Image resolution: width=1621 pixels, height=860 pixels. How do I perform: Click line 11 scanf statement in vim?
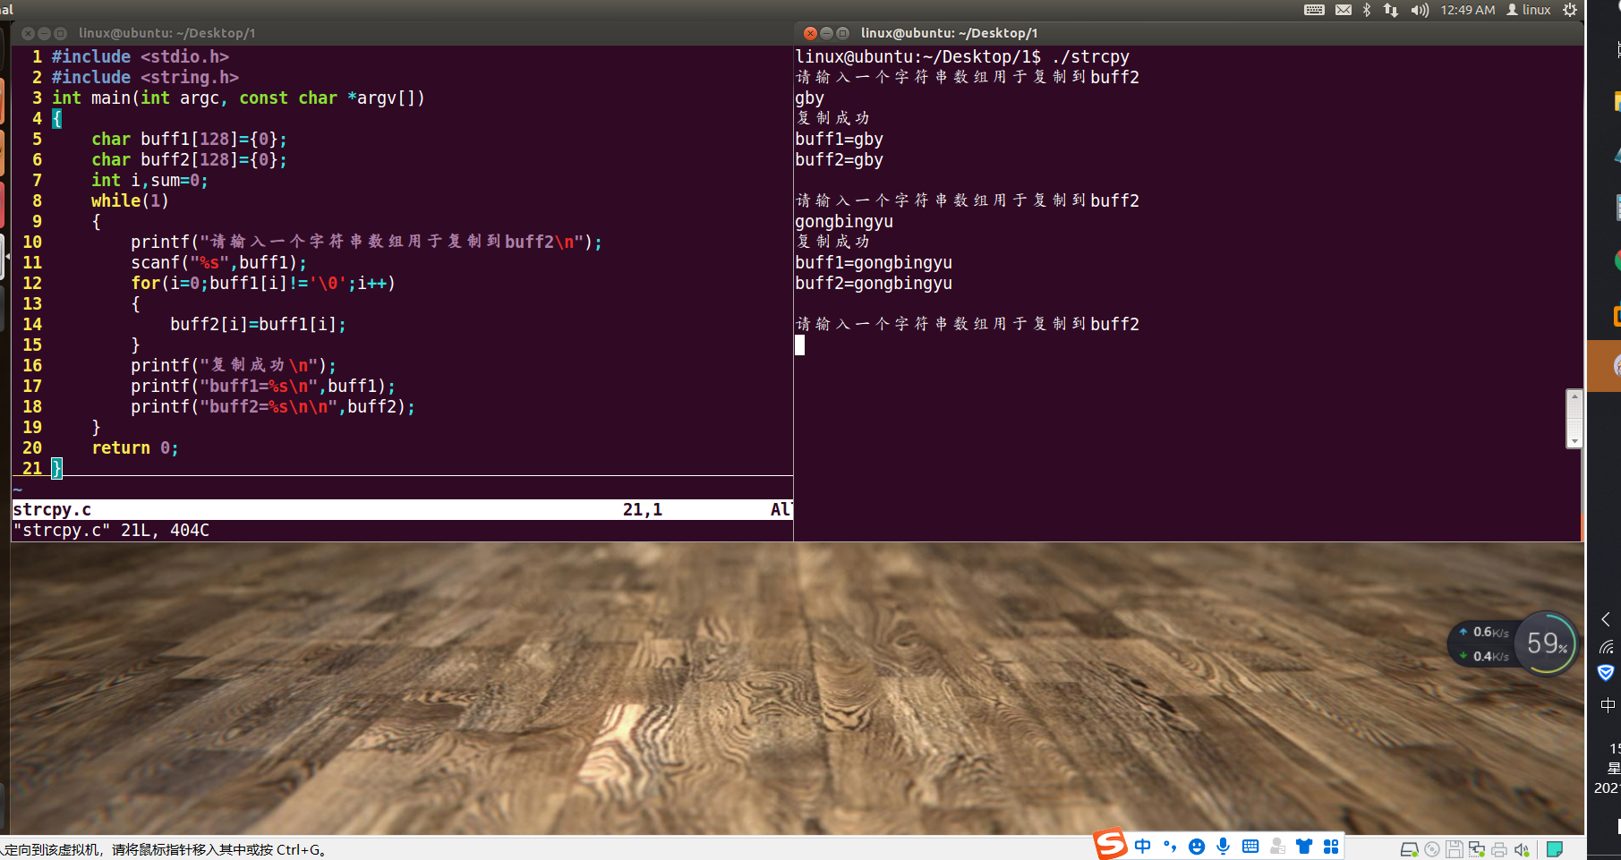pyautogui.click(x=218, y=262)
